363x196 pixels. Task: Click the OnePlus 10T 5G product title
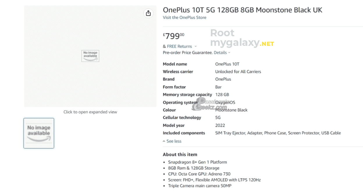tap(242, 10)
